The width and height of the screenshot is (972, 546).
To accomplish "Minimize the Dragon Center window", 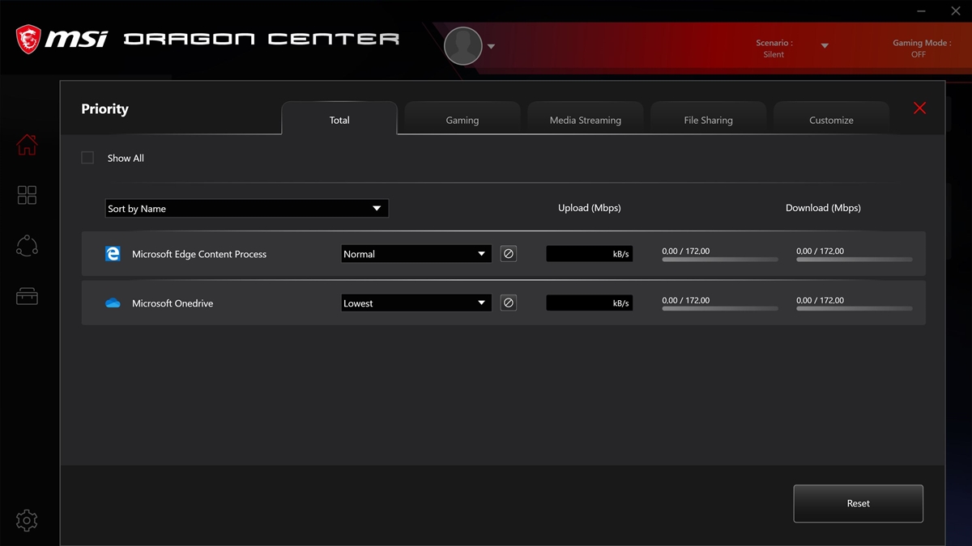I will [922, 11].
